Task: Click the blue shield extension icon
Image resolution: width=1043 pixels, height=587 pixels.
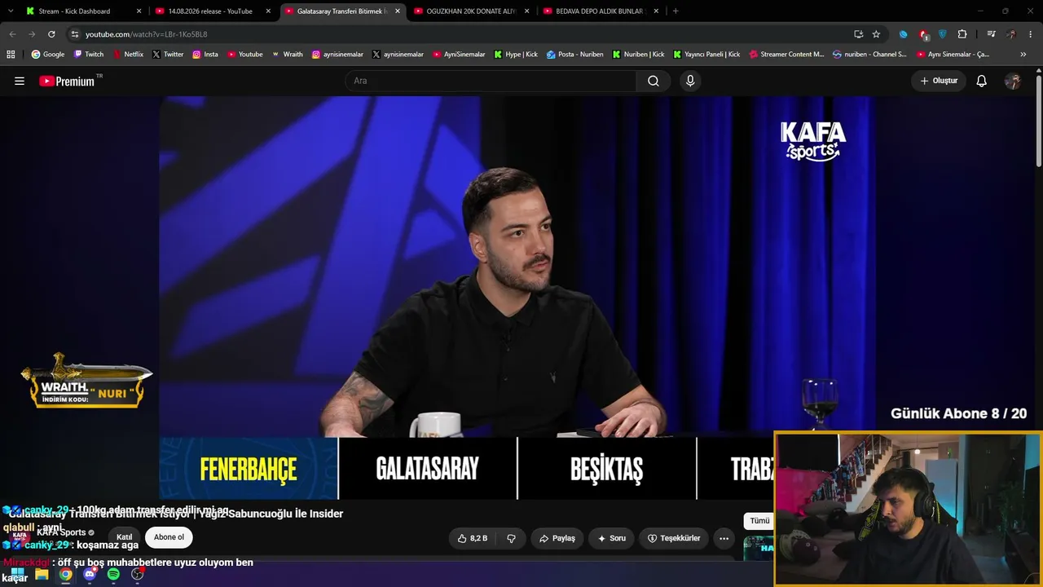Action: (x=943, y=34)
